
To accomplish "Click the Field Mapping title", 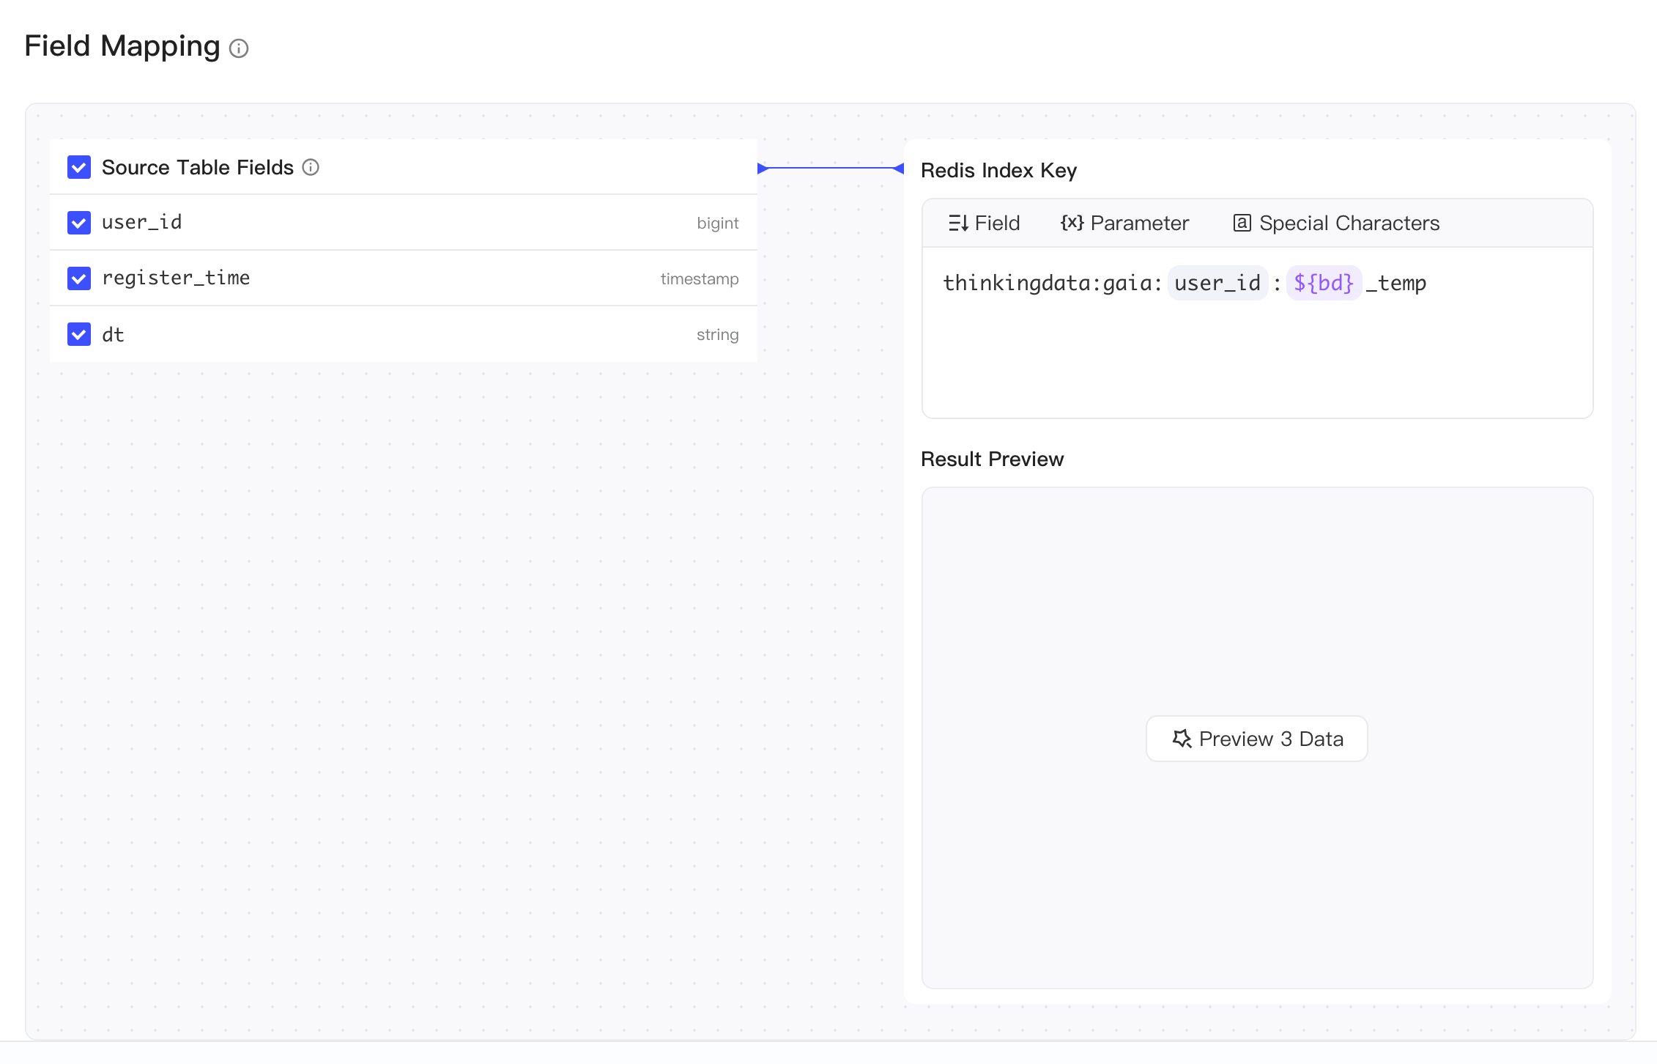I will [122, 46].
